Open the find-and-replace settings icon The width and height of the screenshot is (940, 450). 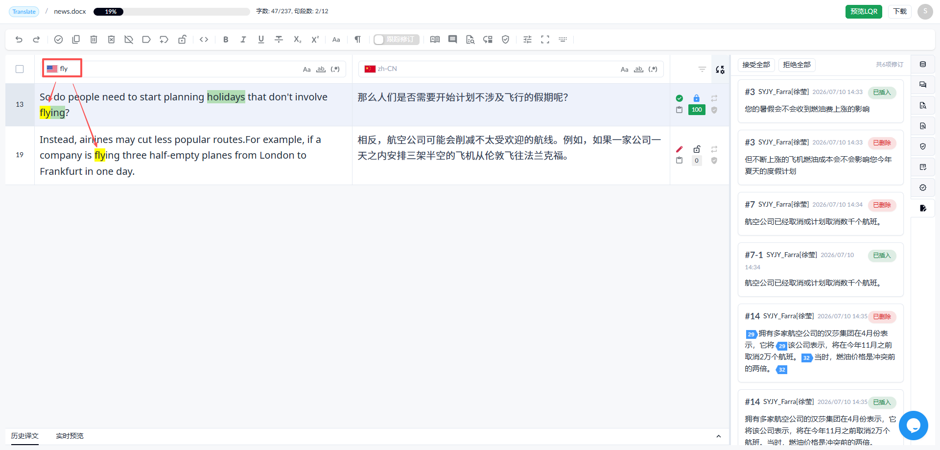(x=720, y=70)
